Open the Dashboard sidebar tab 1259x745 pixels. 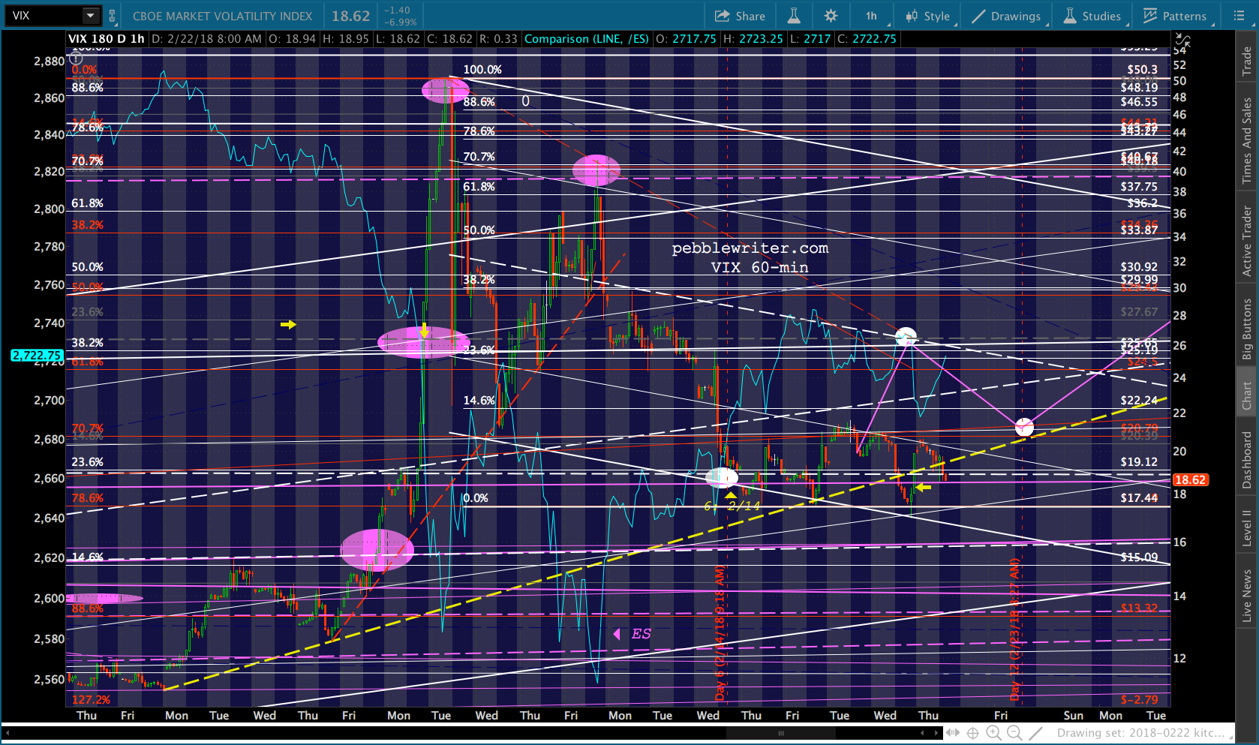point(1247,460)
